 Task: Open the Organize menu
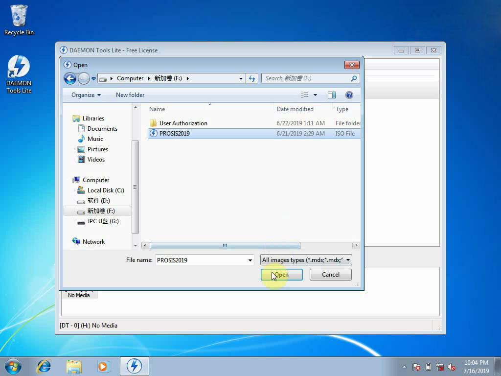coord(86,95)
